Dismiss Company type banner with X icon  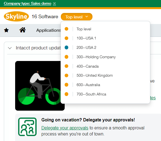pos(54,4)
